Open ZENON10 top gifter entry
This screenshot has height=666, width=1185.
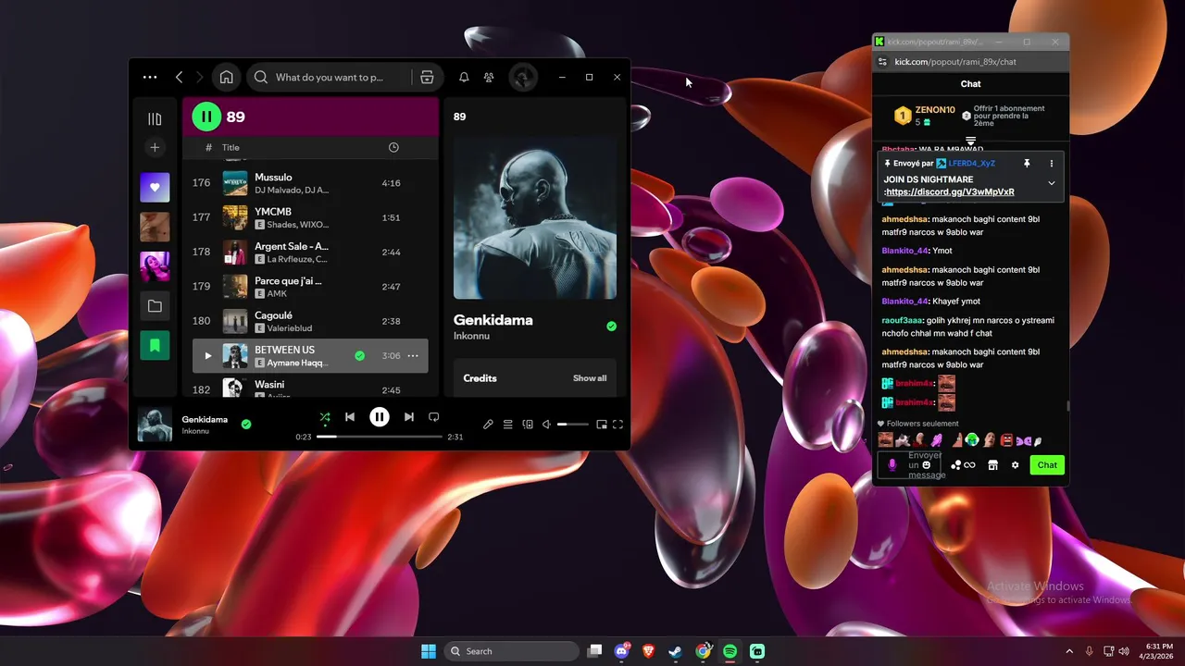[x=924, y=116]
